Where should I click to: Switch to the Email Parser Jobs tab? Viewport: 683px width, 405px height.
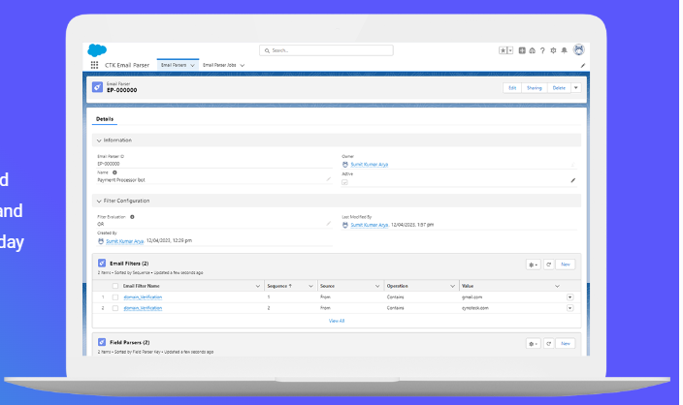220,65
